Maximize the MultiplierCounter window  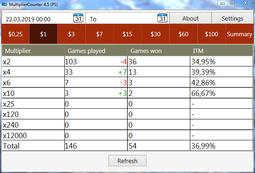[x=232, y=3]
